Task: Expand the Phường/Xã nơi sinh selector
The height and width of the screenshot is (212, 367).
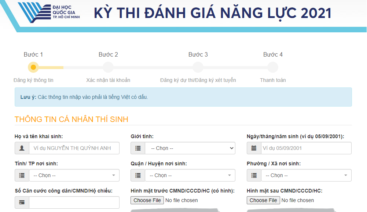Action: 306,175
